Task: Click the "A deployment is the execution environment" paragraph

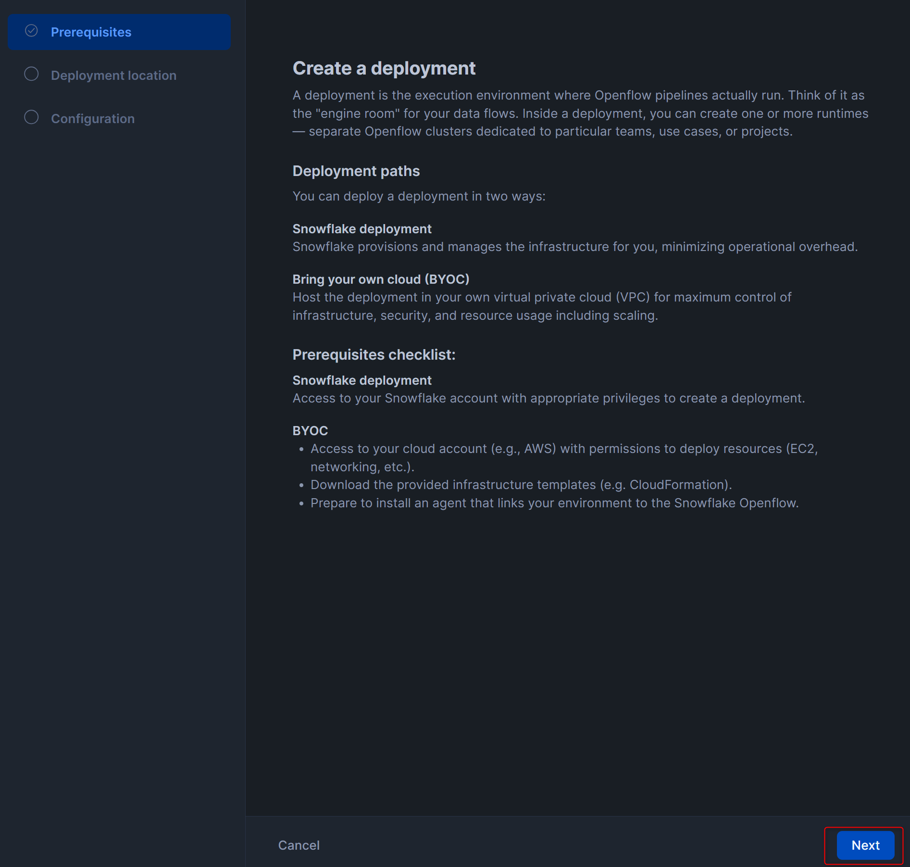Action: click(580, 113)
